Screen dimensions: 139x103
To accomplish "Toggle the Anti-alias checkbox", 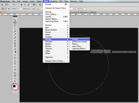I will click(x=24, y=9).
